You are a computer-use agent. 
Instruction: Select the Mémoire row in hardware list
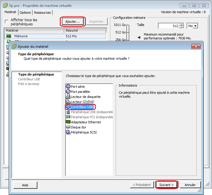[55, 36]
